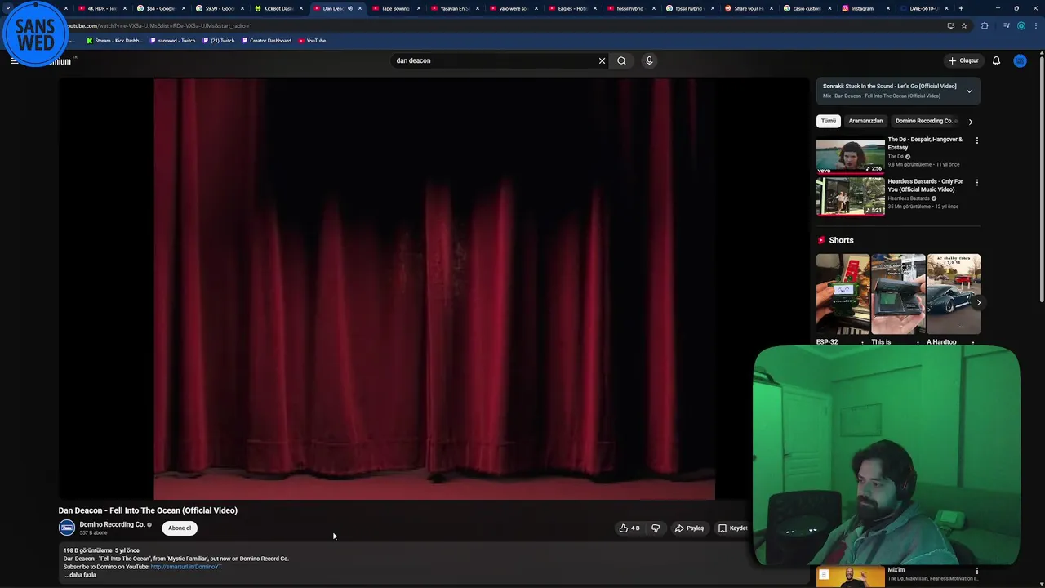Open the smarturl.it/DominoYT link
This screenshot has height=588, width=1045.
(x=186, y=567)
